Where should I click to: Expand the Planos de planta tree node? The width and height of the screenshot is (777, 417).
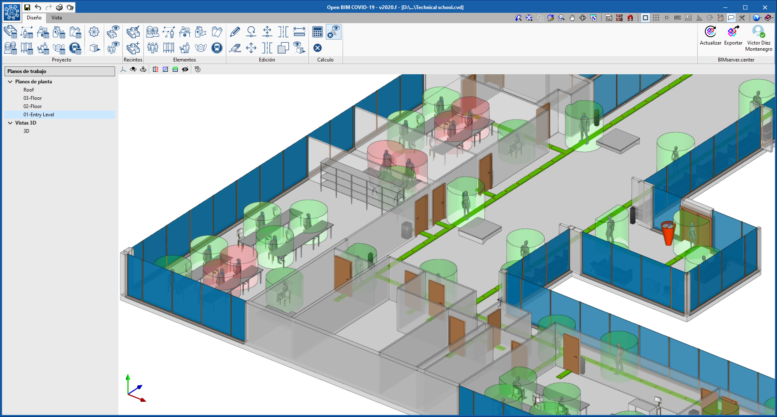10,81
